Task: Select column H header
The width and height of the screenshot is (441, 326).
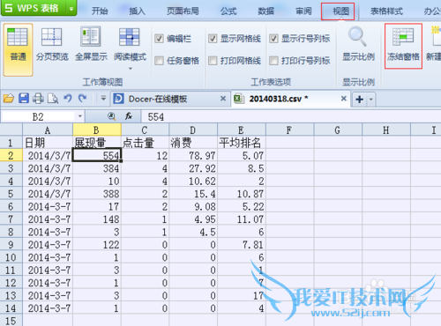Action: (x=386, y=130)
